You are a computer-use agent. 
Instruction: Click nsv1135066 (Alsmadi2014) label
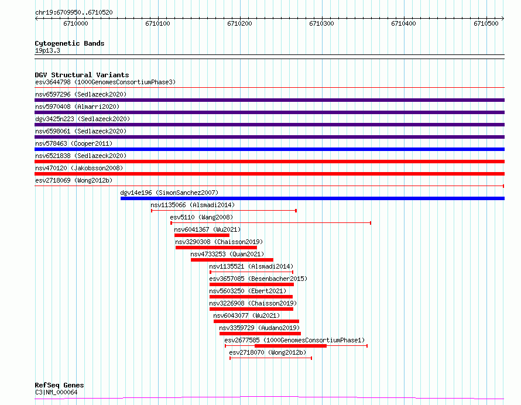pos(193,205)
